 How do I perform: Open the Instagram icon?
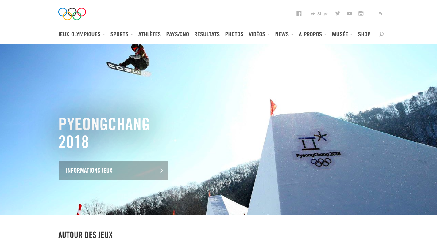[x=361, y=13]
